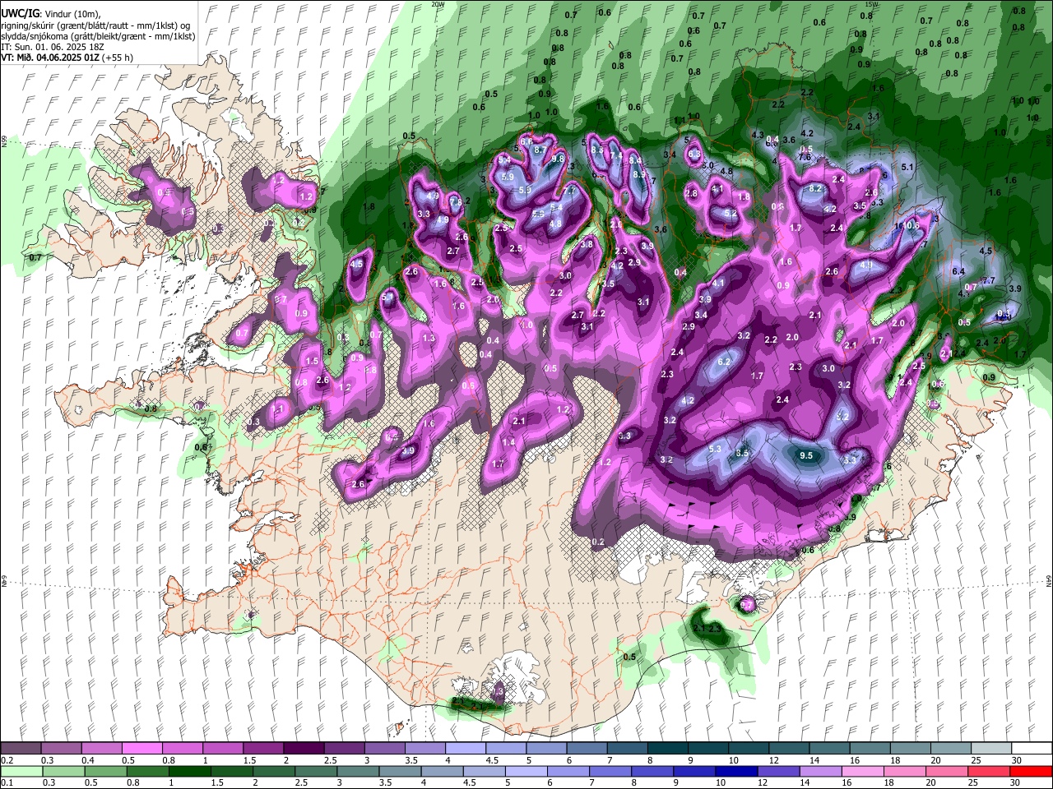Click the '20W' longitude label at top edge
This screenshot has height=789, width=1053.
click(437, 4)
